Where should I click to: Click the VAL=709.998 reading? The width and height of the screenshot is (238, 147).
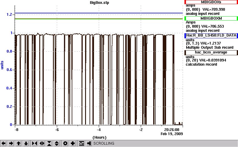(x=214, y=10)
